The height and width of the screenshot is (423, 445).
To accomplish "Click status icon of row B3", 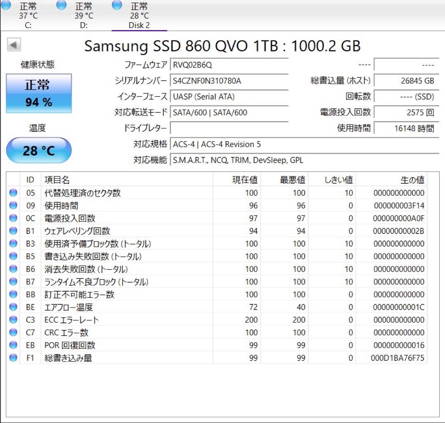I will pyautogui.click(x=13, y=243).
